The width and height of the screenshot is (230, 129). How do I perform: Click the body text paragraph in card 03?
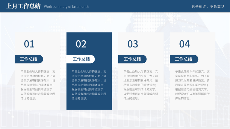140,85
